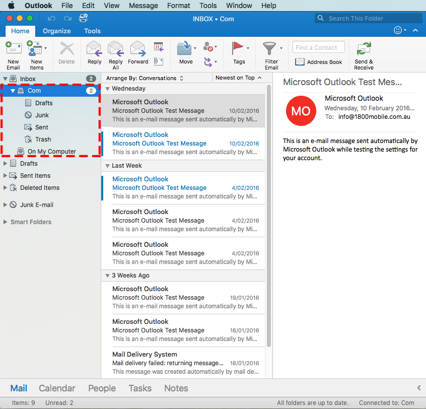This screenshot has height=409, width=426.
Task: Click the search magnifier icon
Action: point(321,18)
